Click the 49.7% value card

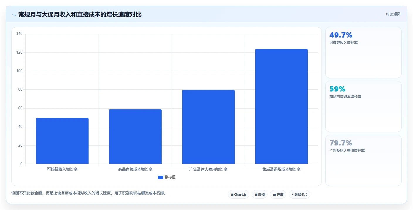pyautogui.click(x=363, y=52)
